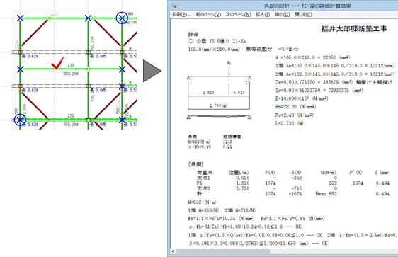This screenshot has height=257, width=398.
Task: Click the red checkmark on the beam
Action: click(x=57, y=63)
